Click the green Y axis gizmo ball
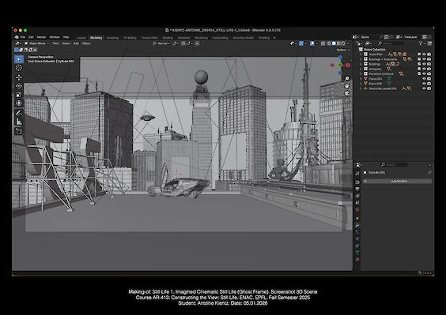The image size is (446, 315). [x=340, y=65]
